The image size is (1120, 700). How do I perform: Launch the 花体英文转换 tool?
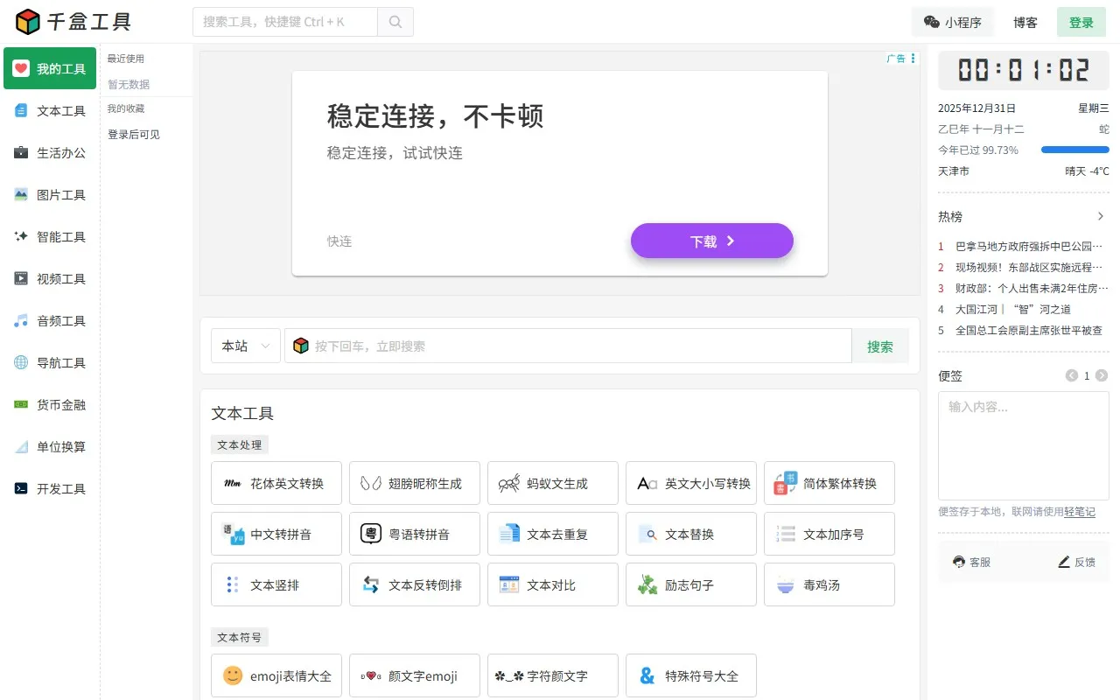pos(276,483)
